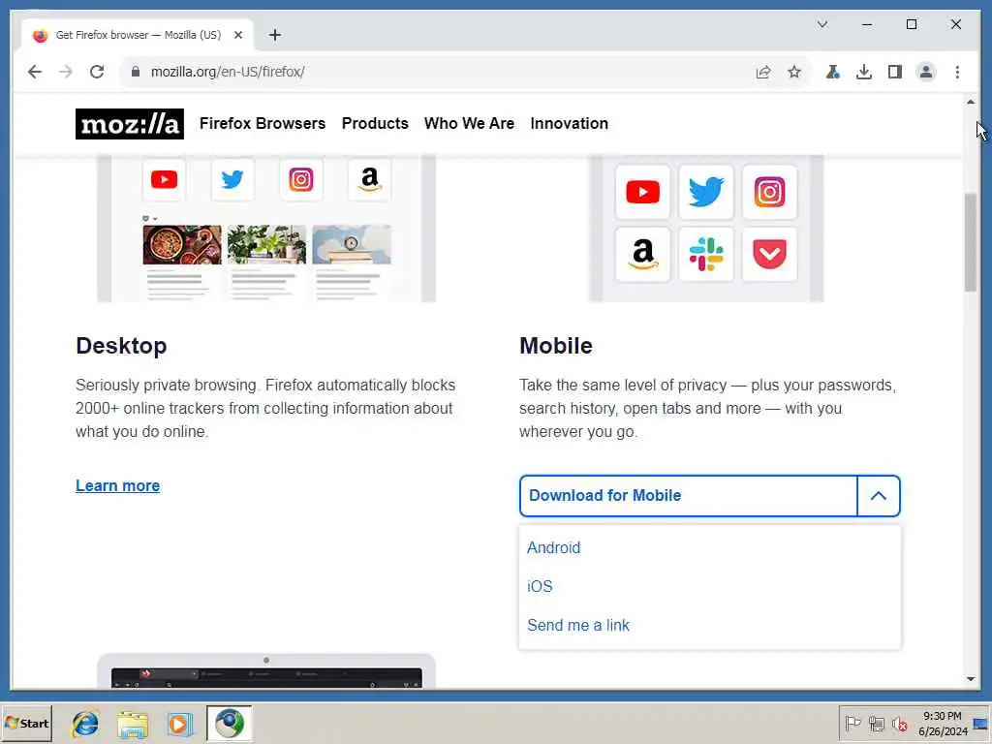Close the Get Firefox browser tab
This screenshot has height=744, width=992.
[238, 35]
